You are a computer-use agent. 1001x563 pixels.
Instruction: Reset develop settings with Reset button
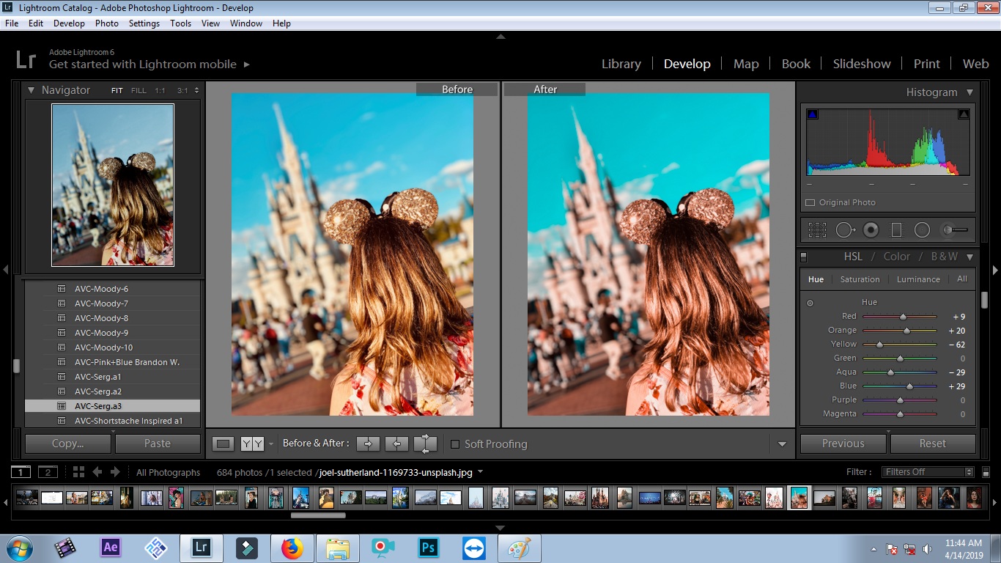[x=933, y=444]
